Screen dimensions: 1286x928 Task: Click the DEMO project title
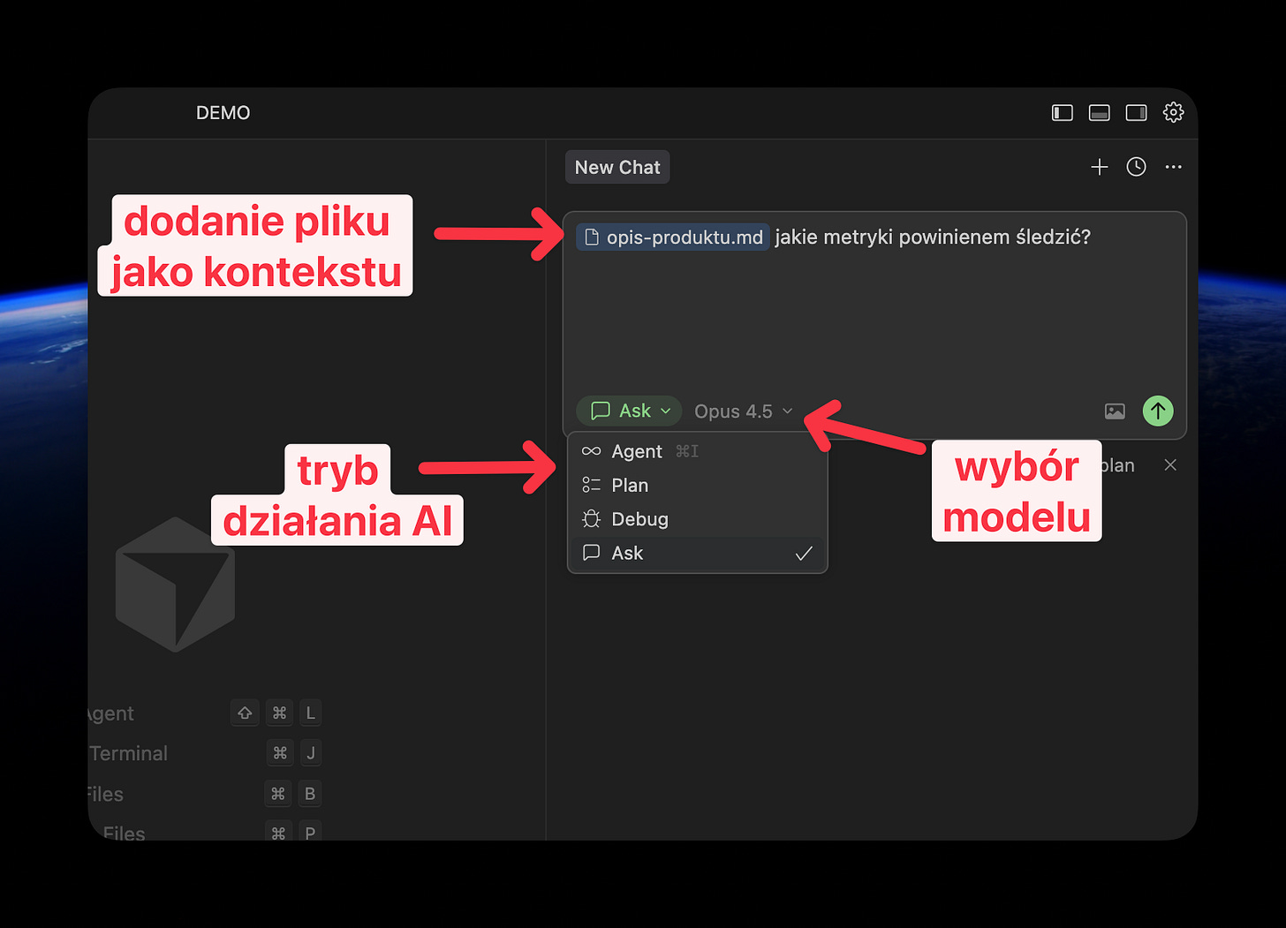coord(223,113)
